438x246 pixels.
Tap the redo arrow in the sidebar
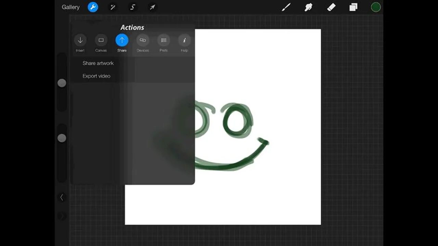click(x=62, y=216)
